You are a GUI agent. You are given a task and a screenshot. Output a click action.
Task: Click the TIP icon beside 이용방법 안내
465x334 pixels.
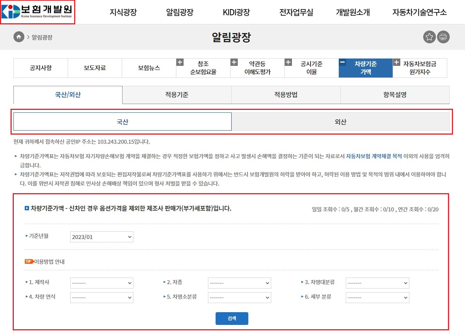click(x=29, y=261)
